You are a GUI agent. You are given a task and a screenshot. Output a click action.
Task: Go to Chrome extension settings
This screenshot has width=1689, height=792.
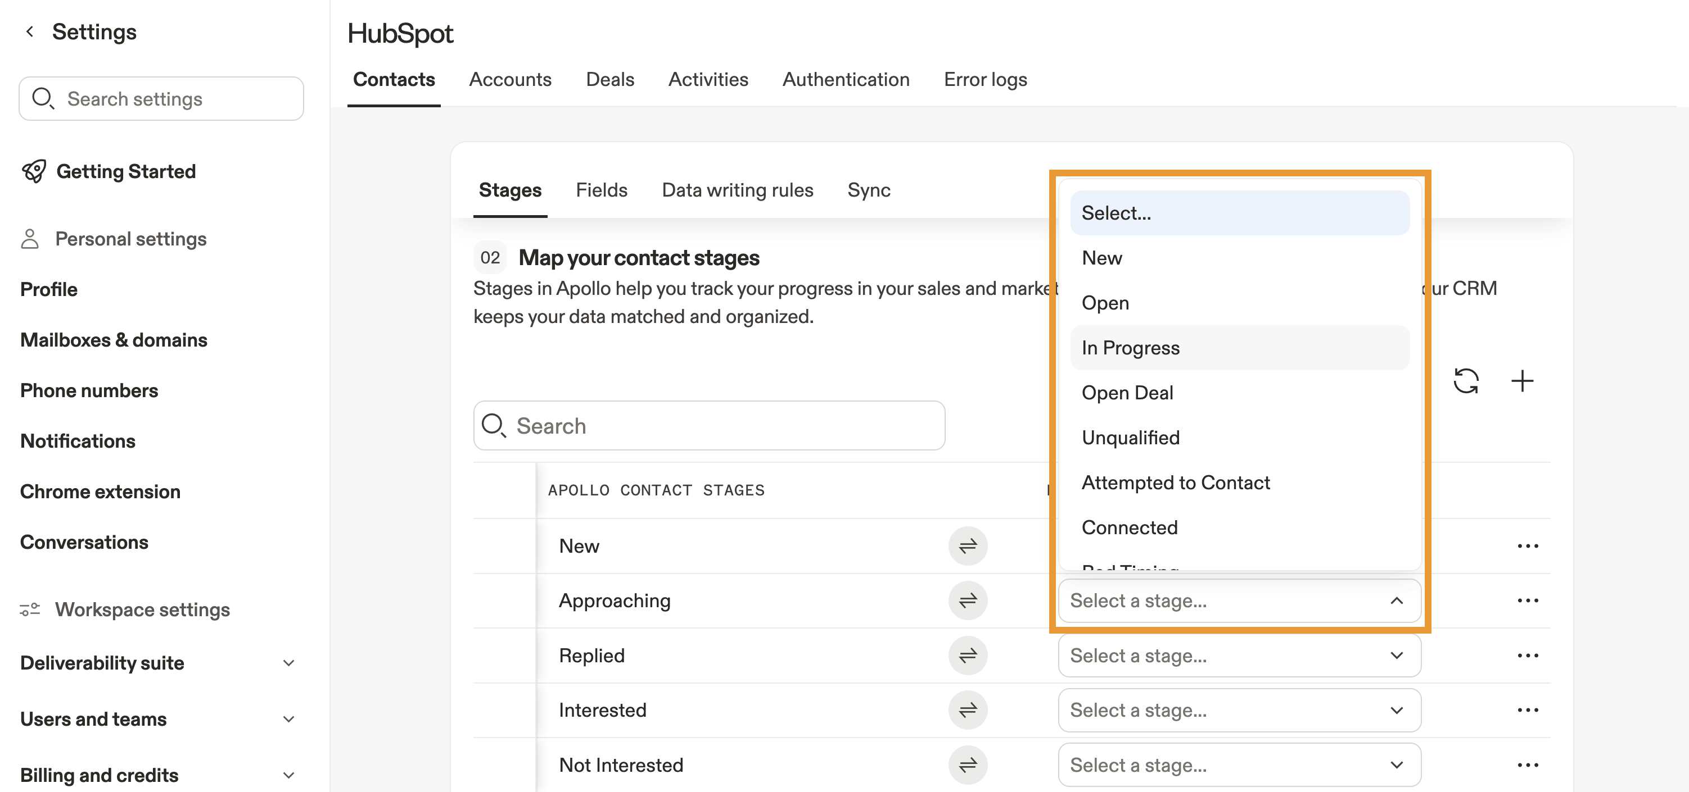point(100,491)
